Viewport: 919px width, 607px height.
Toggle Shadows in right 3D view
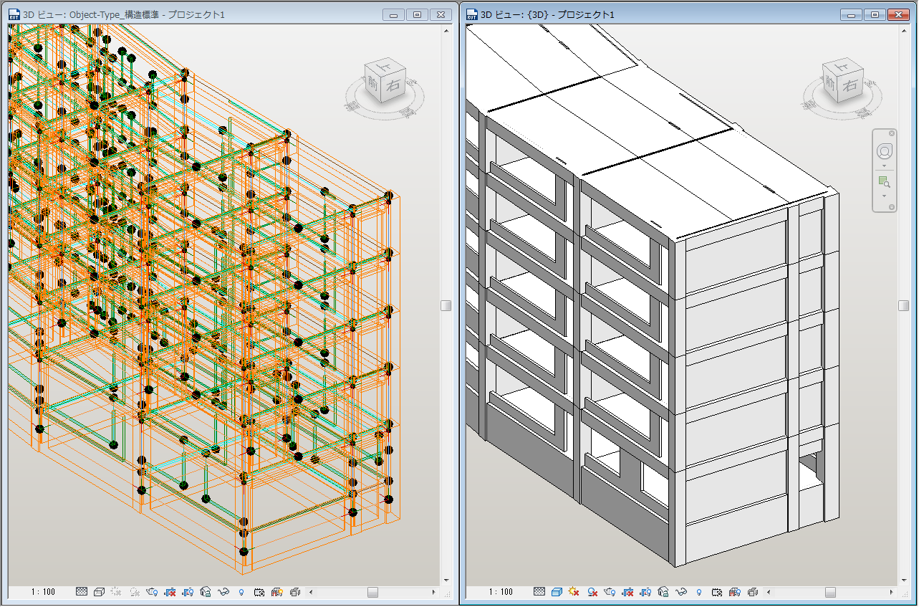click(x=592, y=592)
